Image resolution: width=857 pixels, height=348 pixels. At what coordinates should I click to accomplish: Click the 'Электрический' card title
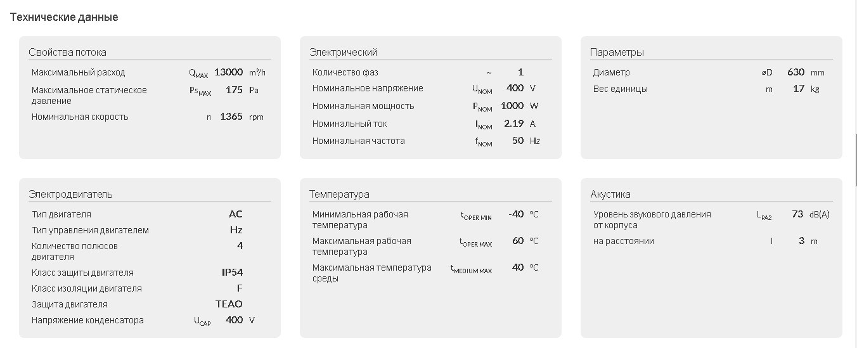click(343, 52)
